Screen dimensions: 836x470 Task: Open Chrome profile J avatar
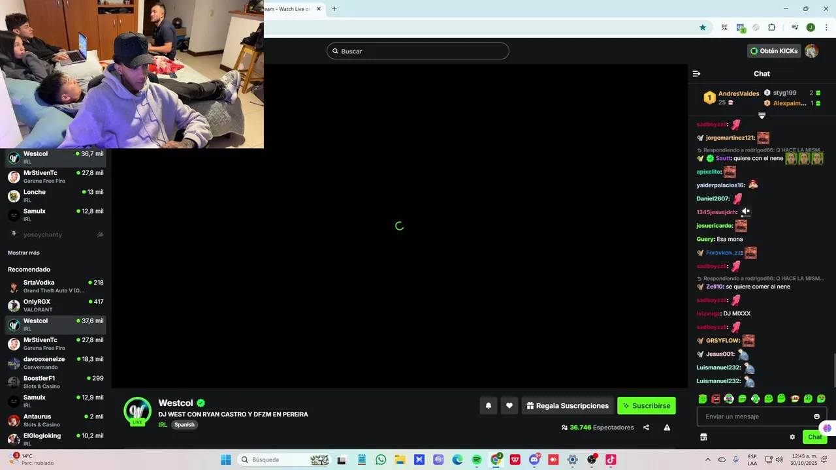pyautogui.click(x=811, y=27)
